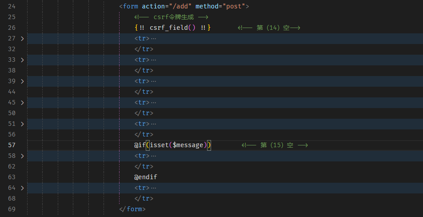Viewport: 423px width, 217px height.
Task: Click the 第 (15) 空 comment
Action: (x=275, y=145)
